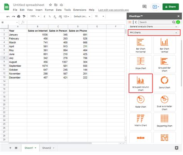Select the Radar Chart icon

click(x=141, y=103)
